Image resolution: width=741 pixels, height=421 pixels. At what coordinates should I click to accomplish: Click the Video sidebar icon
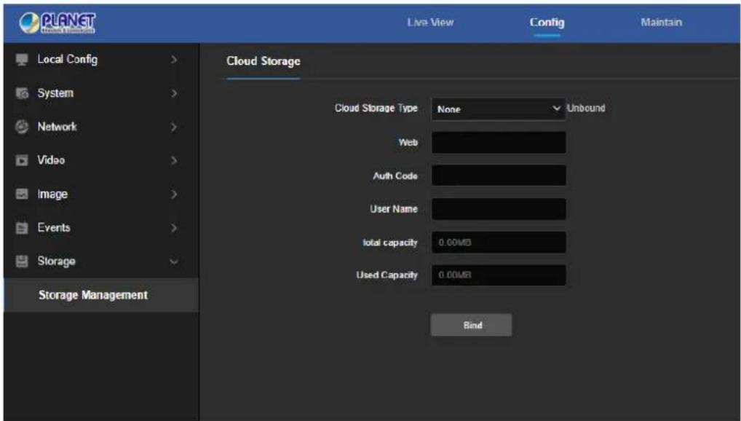point(22,160)
